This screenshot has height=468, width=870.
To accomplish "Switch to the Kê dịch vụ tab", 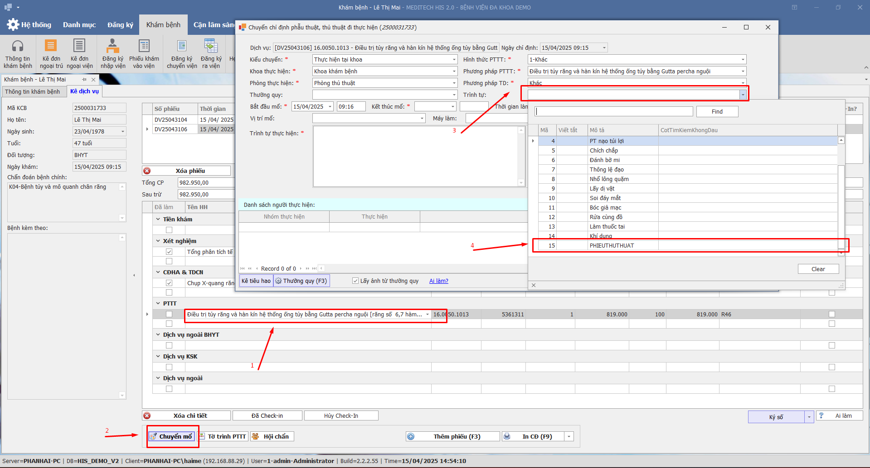I will point(84,91).
